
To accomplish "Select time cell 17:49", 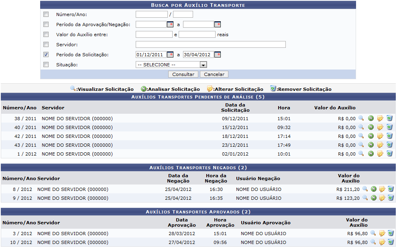I will pyautogui.click(x=284, y=145).
